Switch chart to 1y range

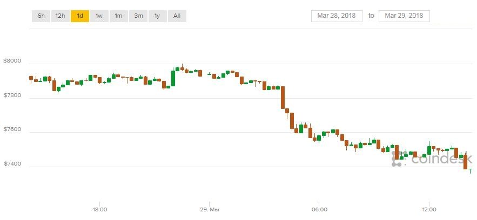157,16
